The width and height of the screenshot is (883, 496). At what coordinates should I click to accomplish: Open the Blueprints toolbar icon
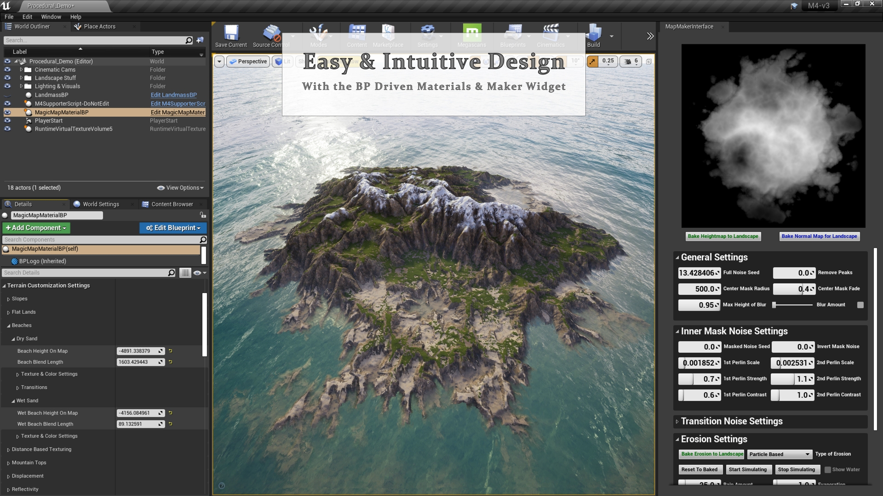click(x=513, y=35)
